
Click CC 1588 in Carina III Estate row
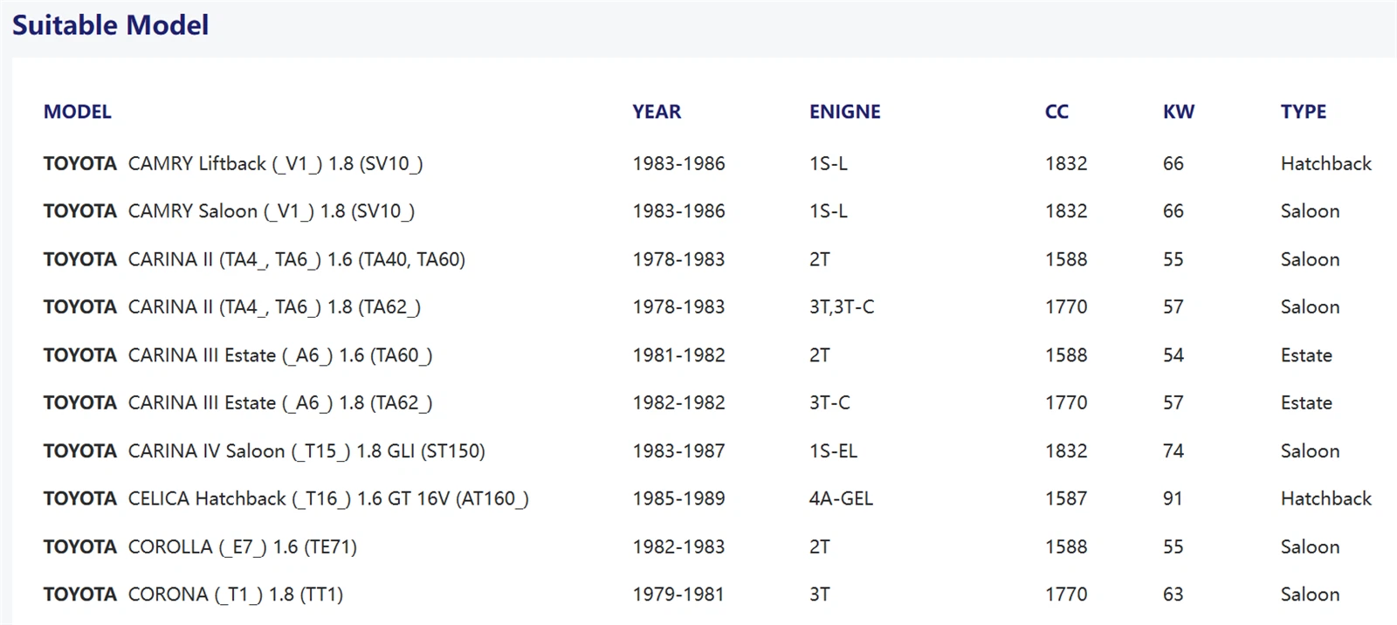coord(1066,355)
